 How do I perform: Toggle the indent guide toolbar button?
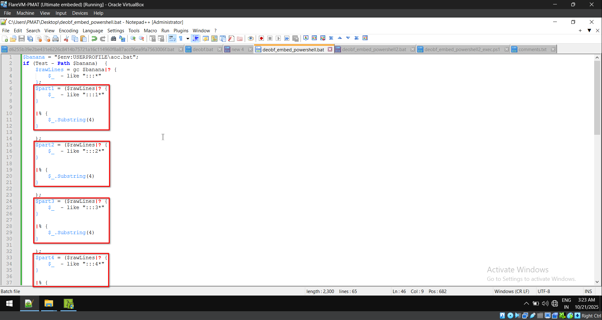pos(195,39)
